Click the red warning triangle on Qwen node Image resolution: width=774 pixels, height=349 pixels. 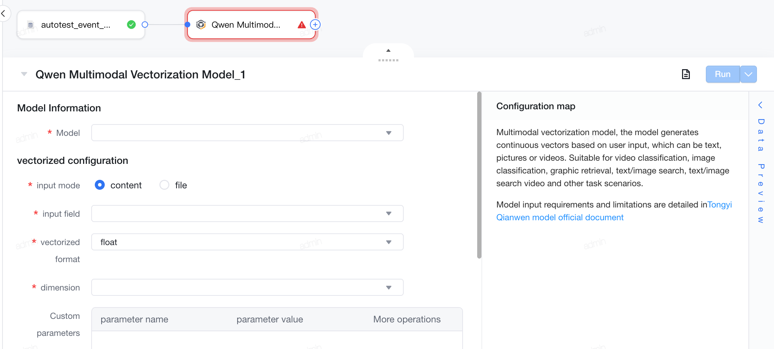point(301,25)
